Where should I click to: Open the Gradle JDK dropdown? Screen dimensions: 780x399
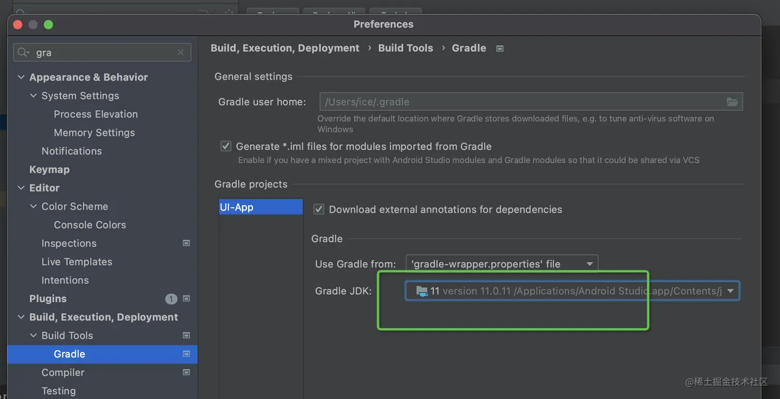572,291
